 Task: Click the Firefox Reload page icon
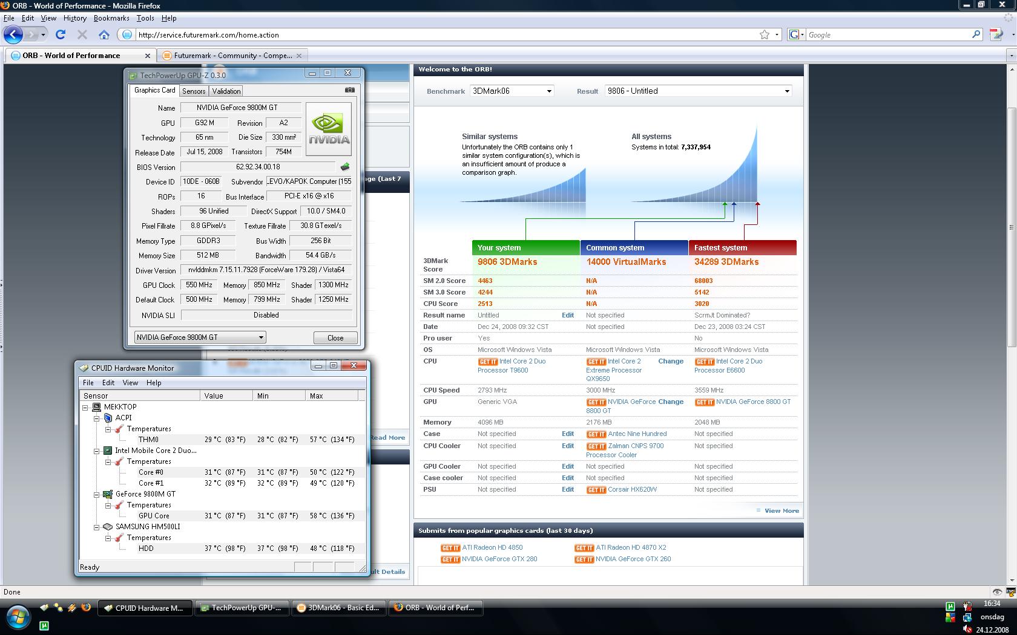[x=61, y=34]
